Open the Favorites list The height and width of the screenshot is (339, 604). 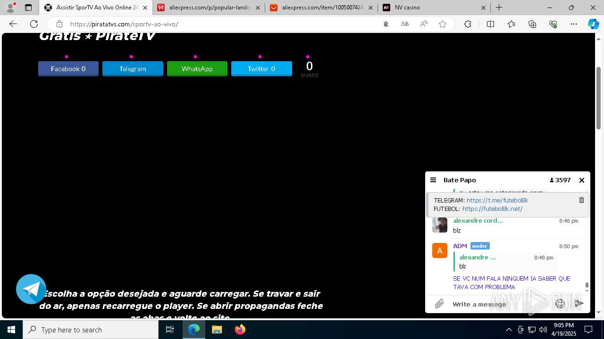click(x=512, y=24)
